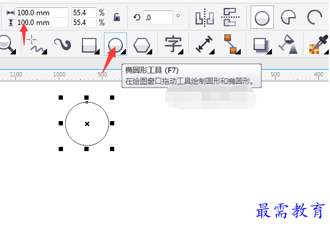Select the Connector tool
This screenshot has width=330, height=230.
tap(232, 44)
